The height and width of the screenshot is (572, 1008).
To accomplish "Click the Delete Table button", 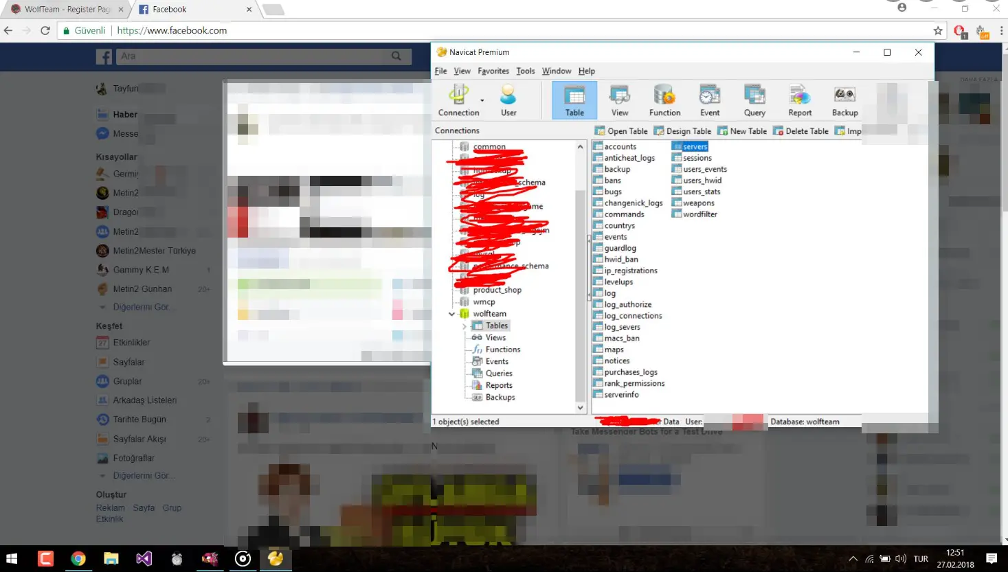I will [x=800, y=131].
